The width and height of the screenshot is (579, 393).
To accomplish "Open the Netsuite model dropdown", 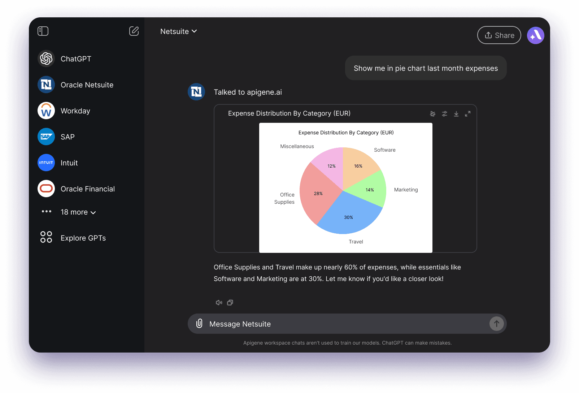I will 179,31.
